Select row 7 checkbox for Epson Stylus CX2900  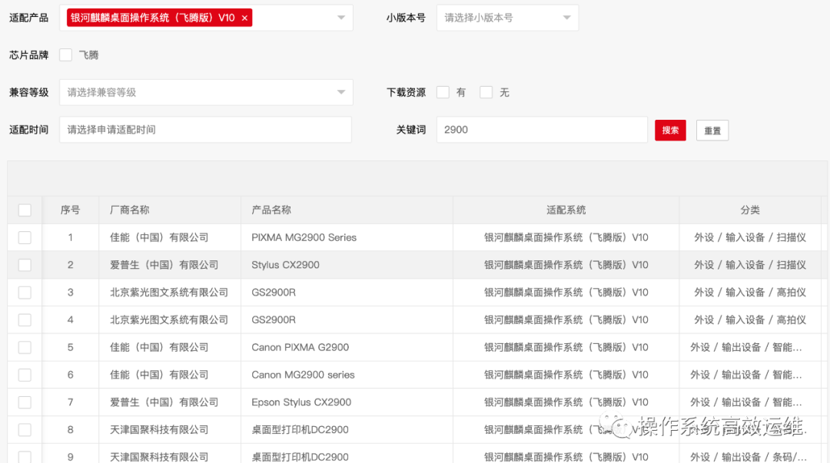(x=25, y=402)
